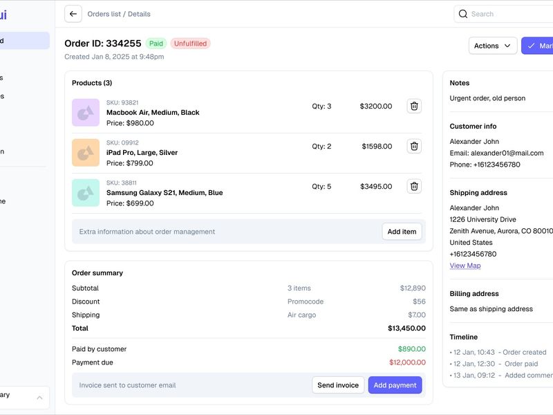Collapse the bottom sidebar section chevron
The image size is (553, 415).
point(38,398)
